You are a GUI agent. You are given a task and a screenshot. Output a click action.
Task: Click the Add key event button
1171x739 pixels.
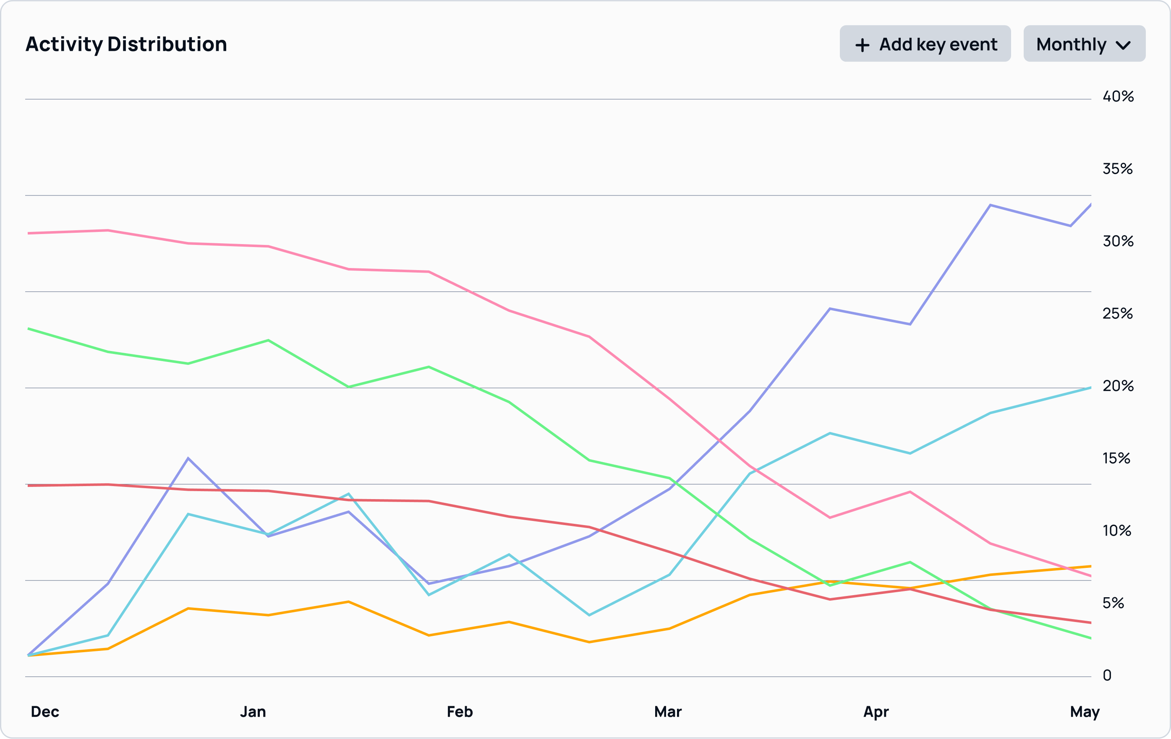[925, 44]
